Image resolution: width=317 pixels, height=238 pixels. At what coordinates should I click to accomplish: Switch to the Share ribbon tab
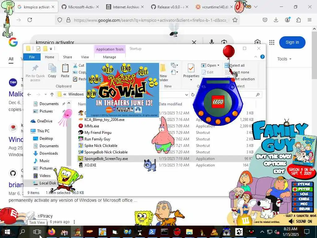(67, 57)
